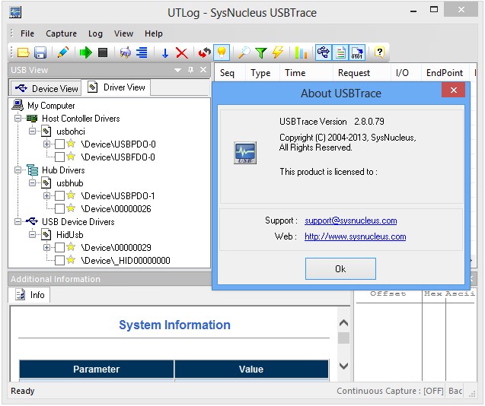The width and height of the screenshot is (485, 406).
Task: Open the support@sysnucleus.com link
Action: (x=351, y=220)
